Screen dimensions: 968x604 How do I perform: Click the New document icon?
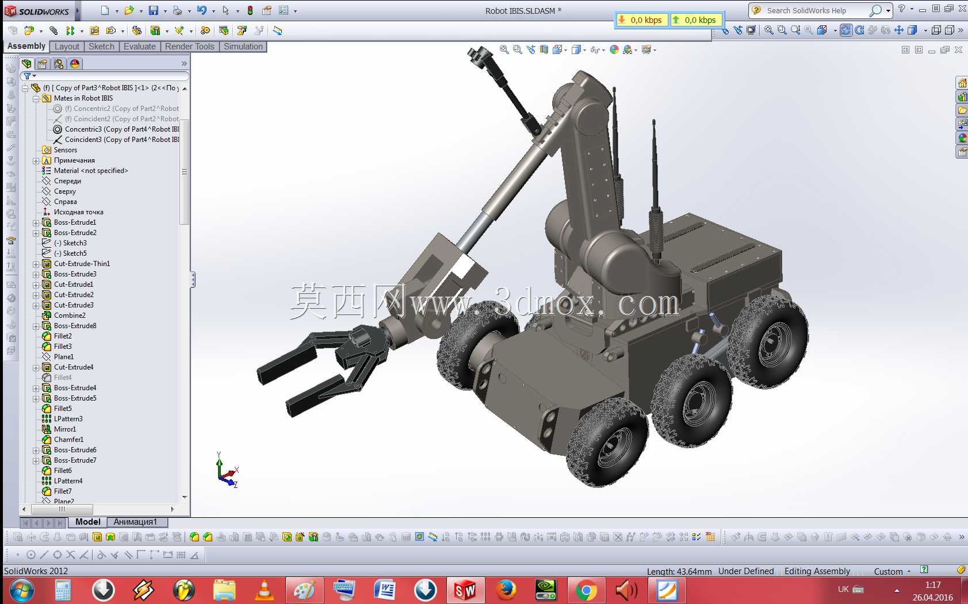[105, 10]
